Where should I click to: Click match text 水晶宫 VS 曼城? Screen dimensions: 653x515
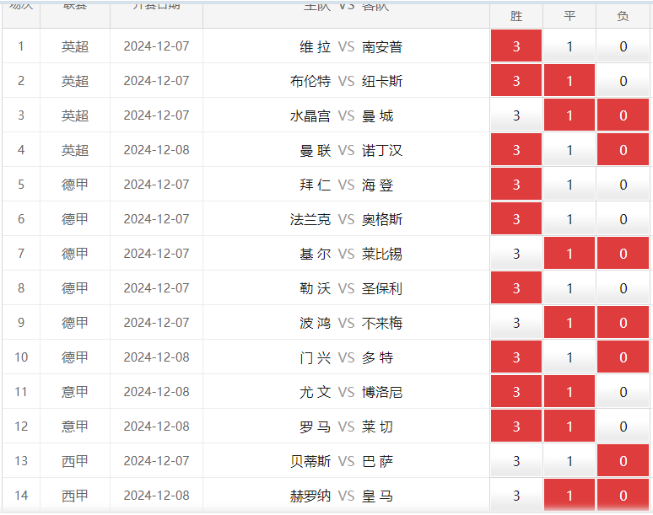pos(342,115)
